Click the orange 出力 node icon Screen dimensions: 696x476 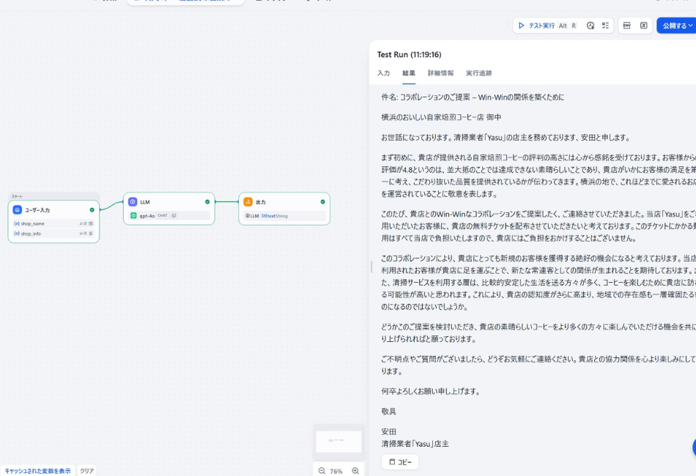pos(247,203)
